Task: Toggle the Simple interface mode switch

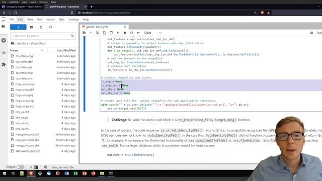Action: (20, 167)
